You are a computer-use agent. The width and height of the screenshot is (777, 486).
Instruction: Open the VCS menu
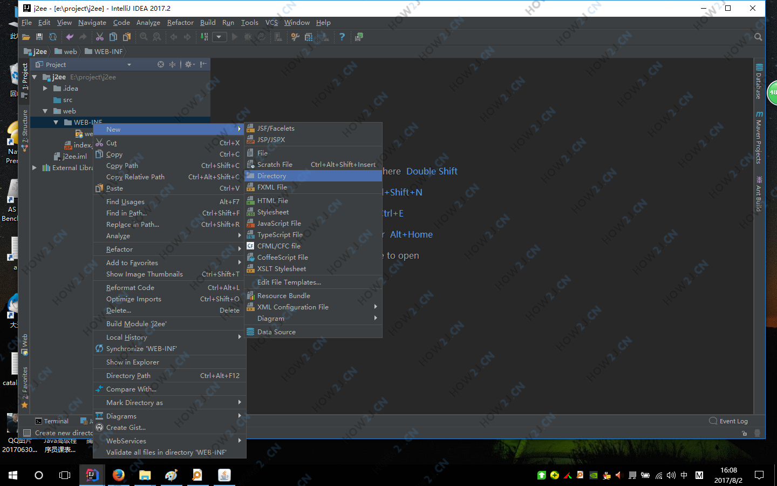(x=271, y=23)
